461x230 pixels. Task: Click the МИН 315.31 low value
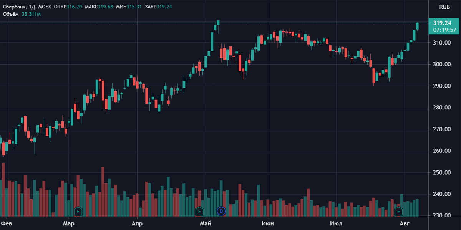(x=129, y=7)
